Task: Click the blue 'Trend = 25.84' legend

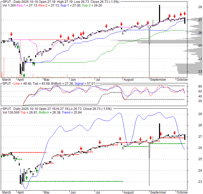Action: click(72, 112)
